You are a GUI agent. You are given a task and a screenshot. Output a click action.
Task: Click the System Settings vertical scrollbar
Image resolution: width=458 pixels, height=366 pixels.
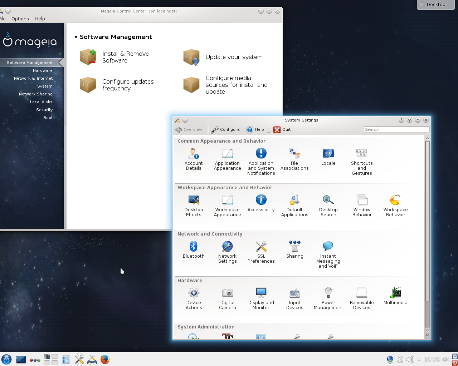pyautogui.click(x=427, y=222)
